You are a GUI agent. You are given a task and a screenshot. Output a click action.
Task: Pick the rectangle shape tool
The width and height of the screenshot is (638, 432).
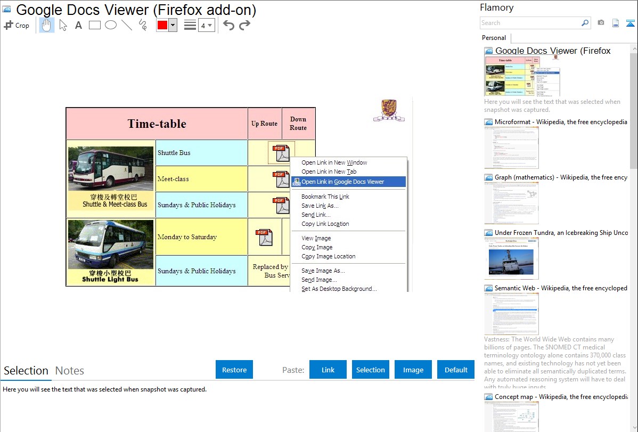94,25
